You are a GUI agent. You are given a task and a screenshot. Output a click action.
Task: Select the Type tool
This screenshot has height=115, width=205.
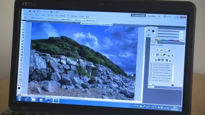click(x=21, y=66)
